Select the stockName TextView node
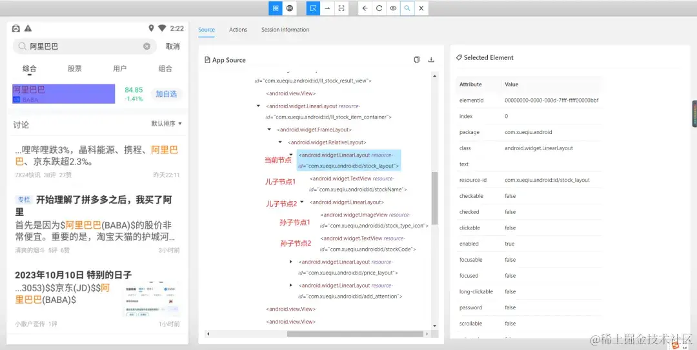 [358, 184]
